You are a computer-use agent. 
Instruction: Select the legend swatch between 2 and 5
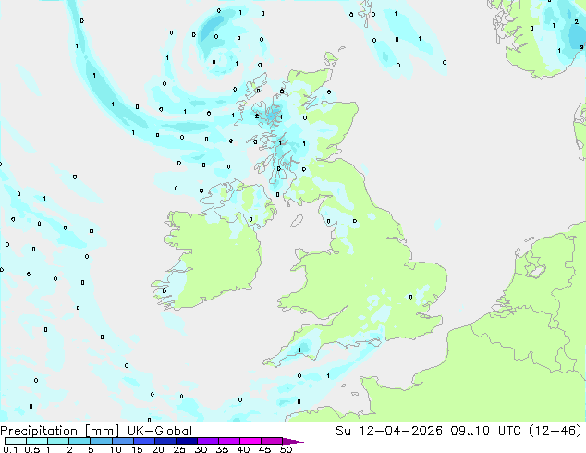[x=79, y=441]
